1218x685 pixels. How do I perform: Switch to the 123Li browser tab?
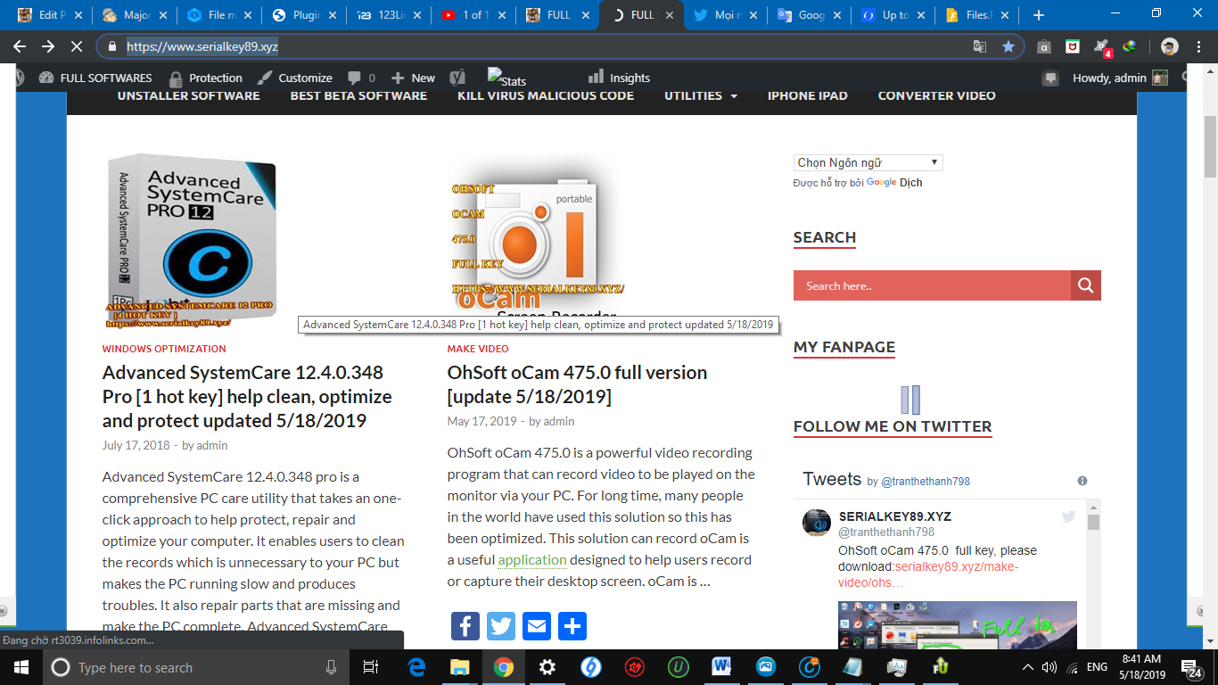tap(391, 15)
